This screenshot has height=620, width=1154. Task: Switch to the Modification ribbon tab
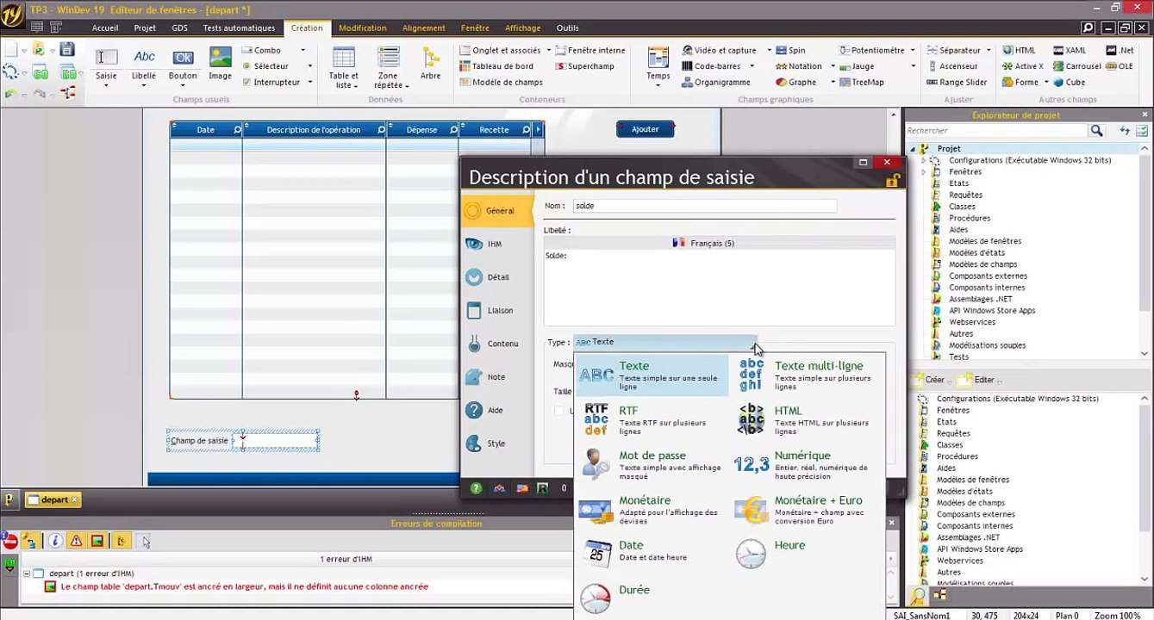point(363,28)
